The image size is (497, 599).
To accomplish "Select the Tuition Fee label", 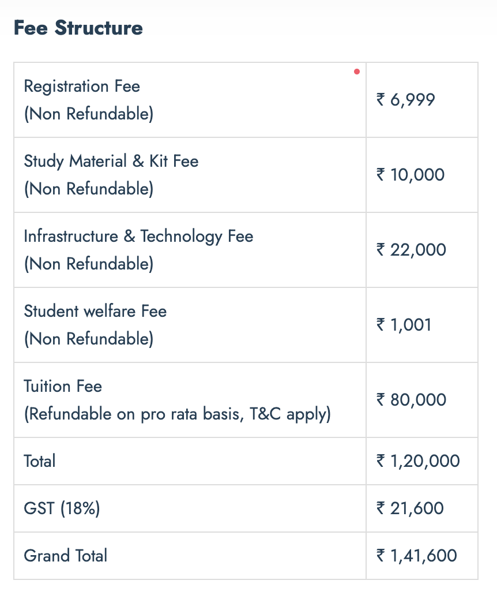I will (63, 386).
